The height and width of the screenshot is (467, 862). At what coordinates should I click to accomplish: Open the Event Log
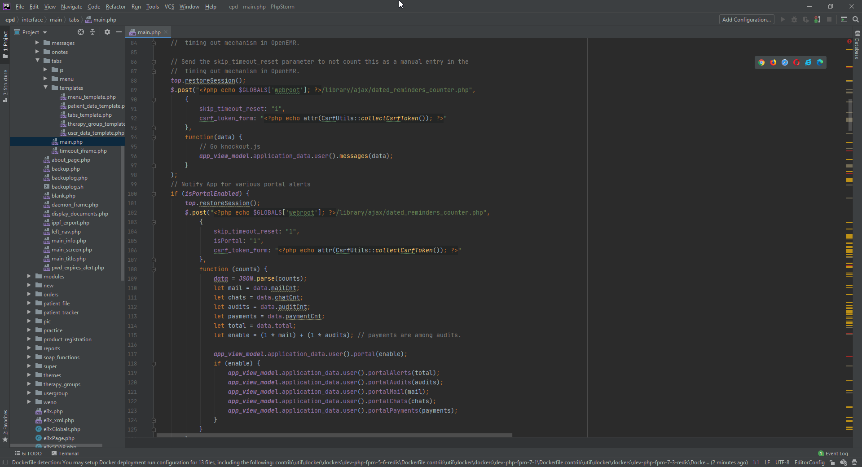pos(833,454)
